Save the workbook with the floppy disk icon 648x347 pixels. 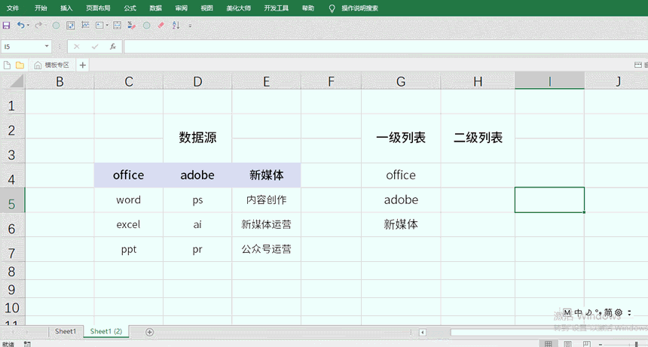(x=6, y=26)
